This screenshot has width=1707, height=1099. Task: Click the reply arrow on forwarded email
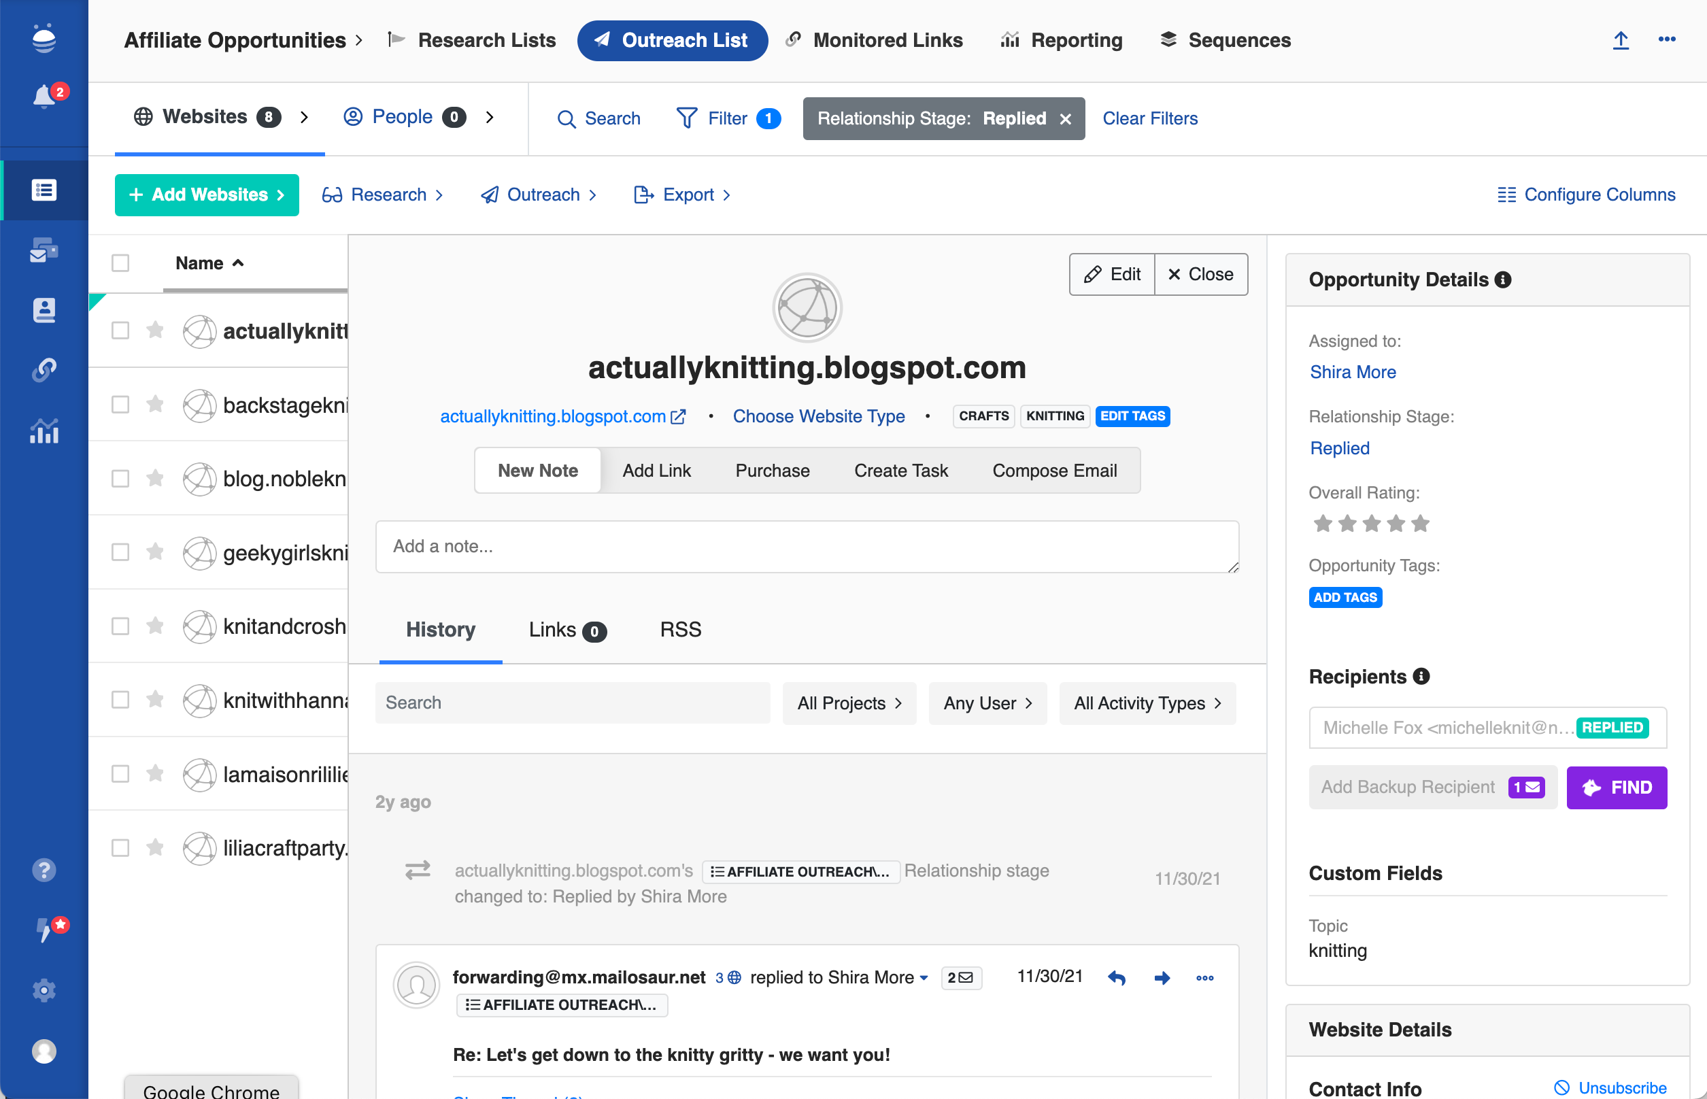(1117, 978)
